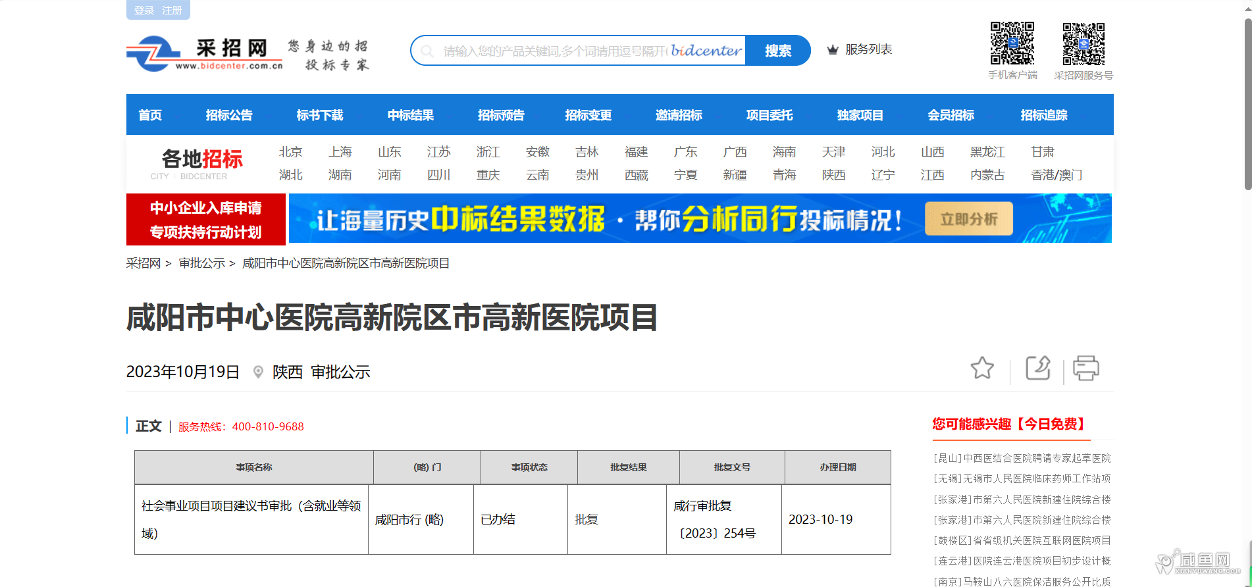Select 湖北 region link
Image resolution: width=1252 pixels, height=587 pixels.
pyautogui.click(x=291, y=175)
